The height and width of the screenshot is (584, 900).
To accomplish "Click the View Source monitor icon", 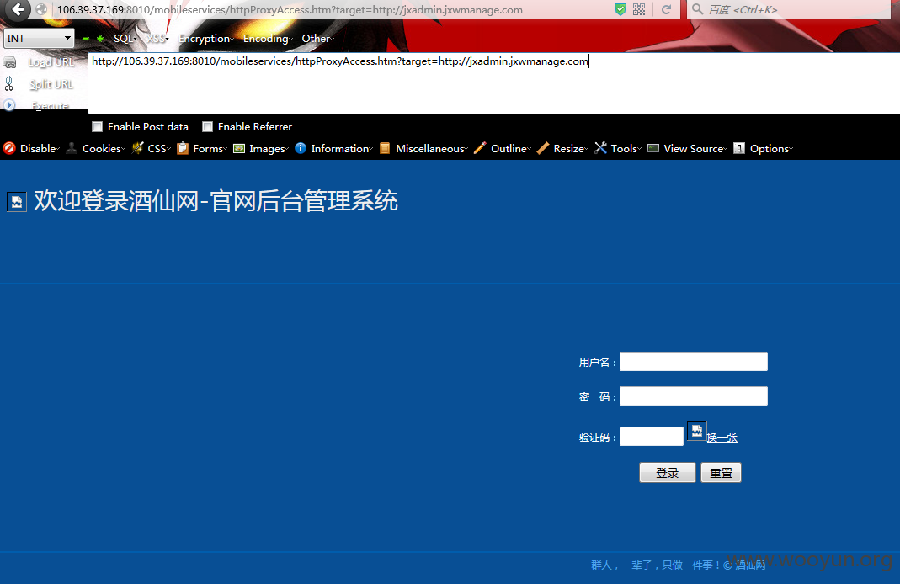I will point(653,148).
